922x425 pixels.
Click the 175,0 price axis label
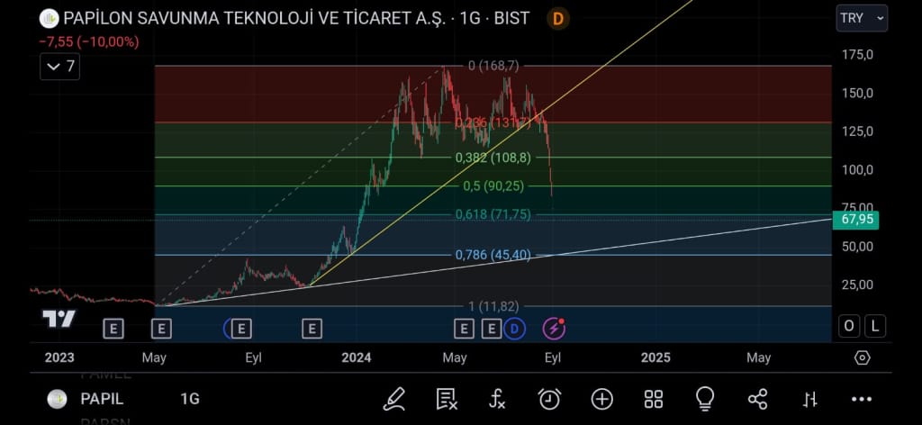click(x=857, y=55)
